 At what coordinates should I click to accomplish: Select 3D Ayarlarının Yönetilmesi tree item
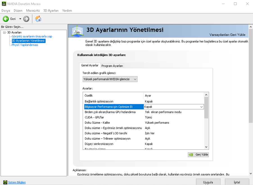28,41
